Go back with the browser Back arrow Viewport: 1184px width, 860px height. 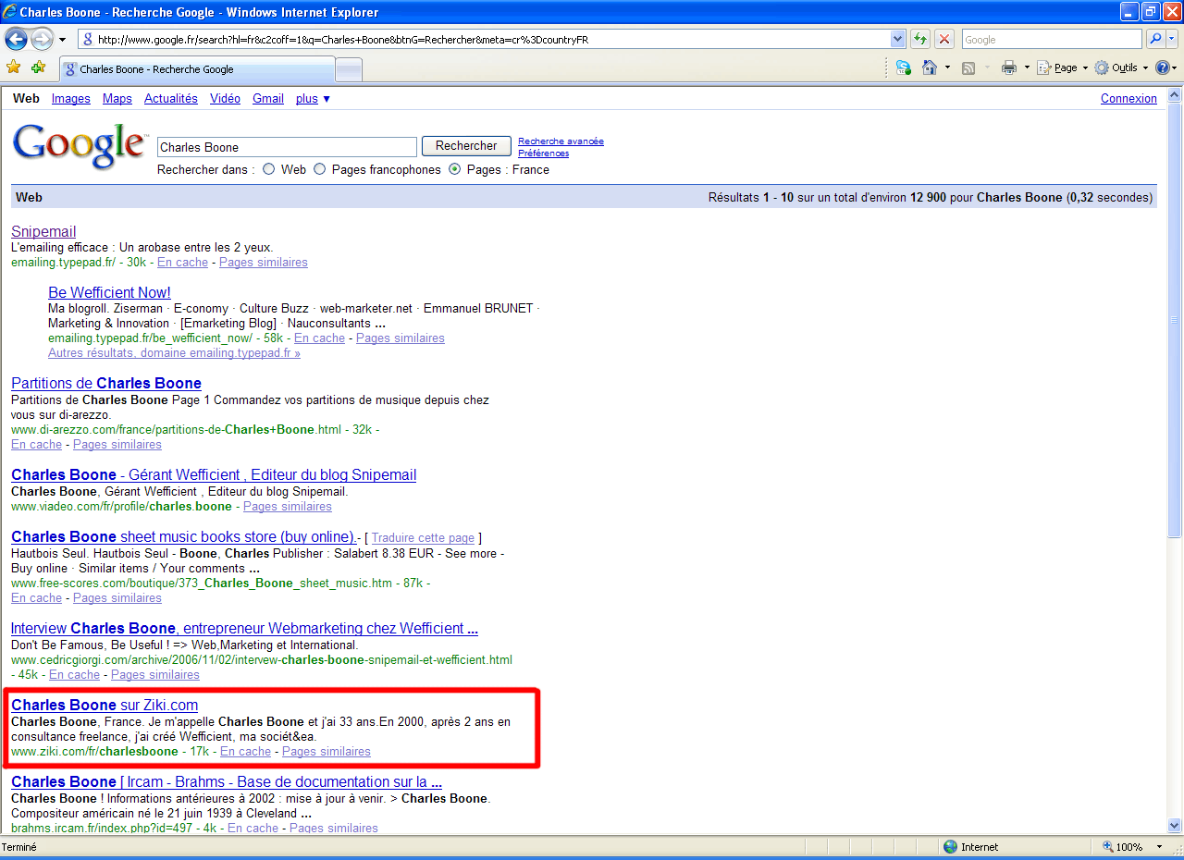coord(16,40)
